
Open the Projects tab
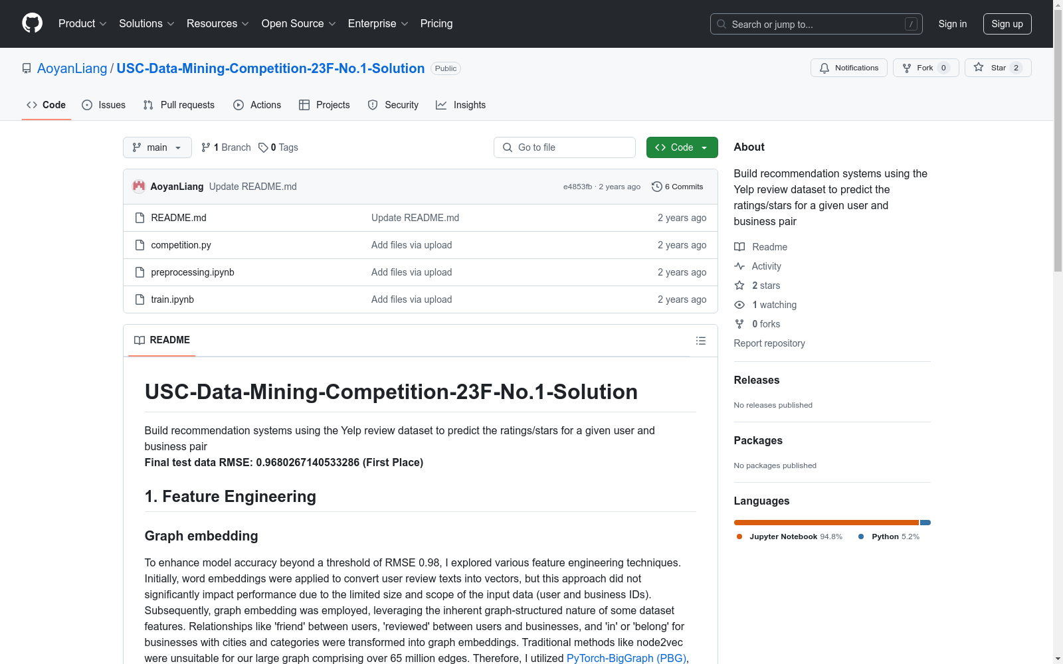pos(324,105)
